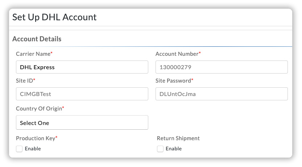Click the Production Key label

click(37, 138)
